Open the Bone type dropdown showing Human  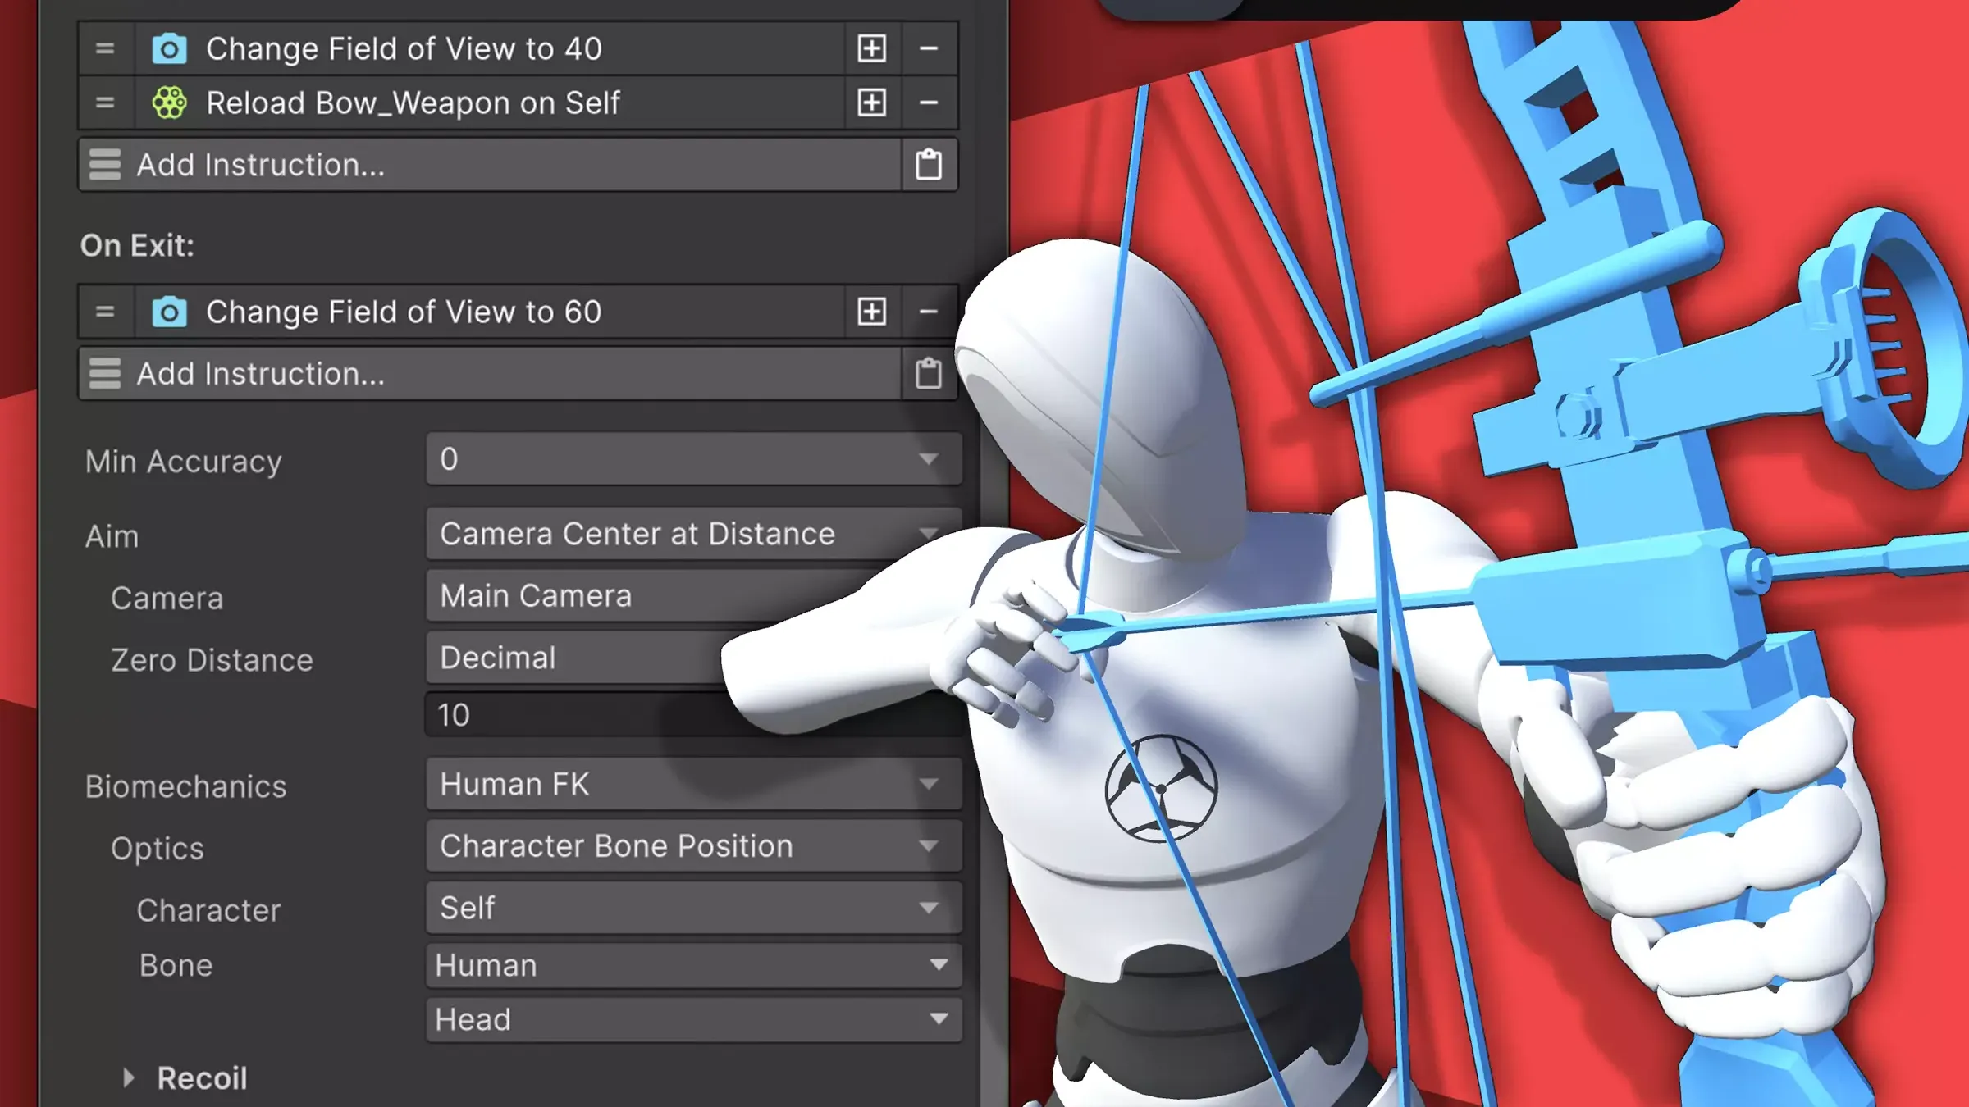[693, 966]
